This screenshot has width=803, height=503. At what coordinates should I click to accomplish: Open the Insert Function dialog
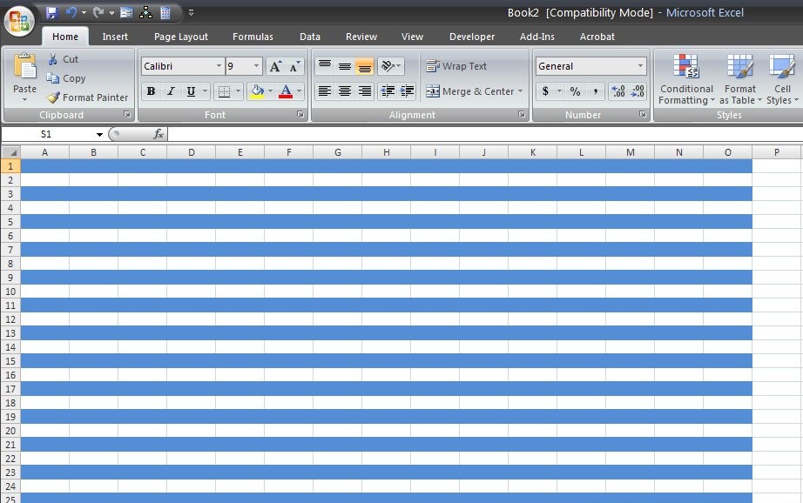[x=159, y=134]
